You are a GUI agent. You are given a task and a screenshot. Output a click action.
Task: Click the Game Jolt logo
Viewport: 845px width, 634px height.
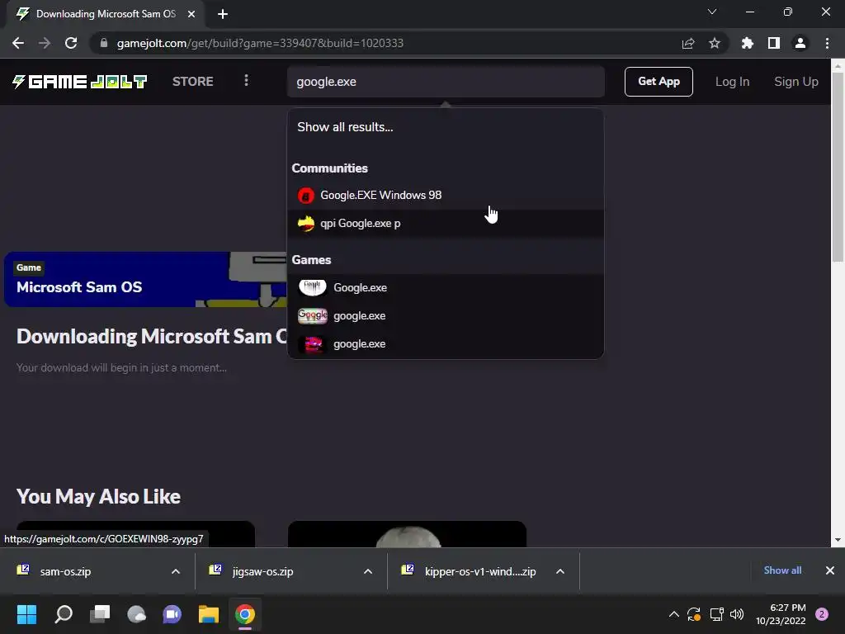coord(80,82)
